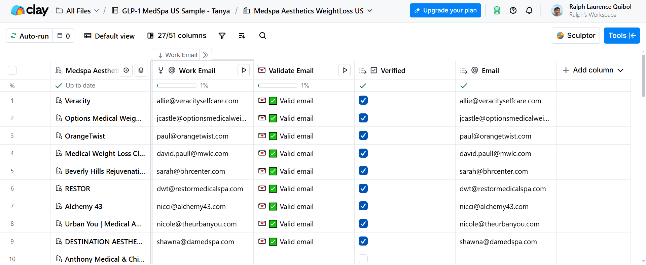Click the Email column header at-sign icon

click(475, 70)
